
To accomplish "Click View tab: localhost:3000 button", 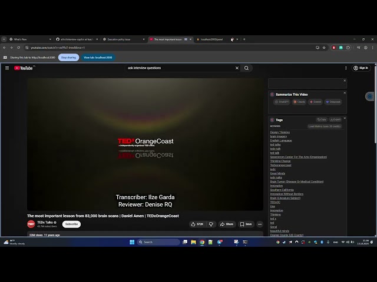I will 98,58.
